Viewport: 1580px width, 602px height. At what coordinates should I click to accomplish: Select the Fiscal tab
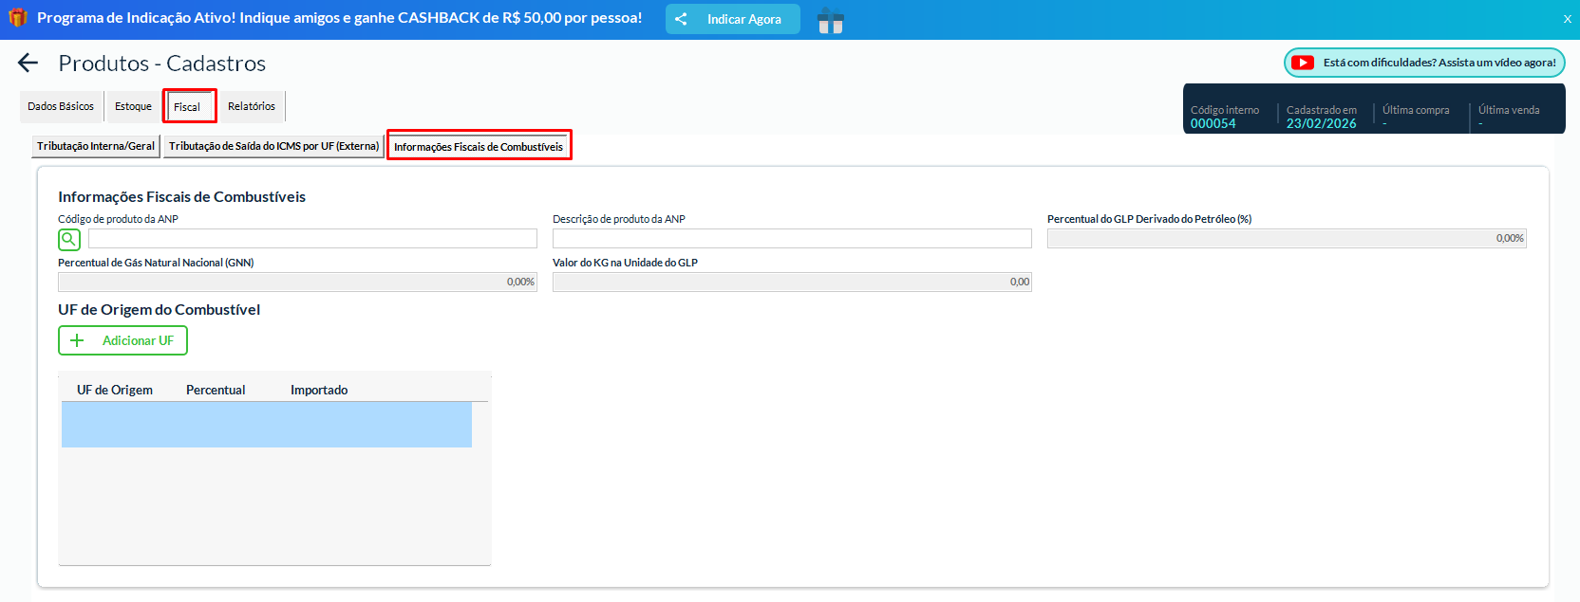pyautogui.click(x=188, y=107)
